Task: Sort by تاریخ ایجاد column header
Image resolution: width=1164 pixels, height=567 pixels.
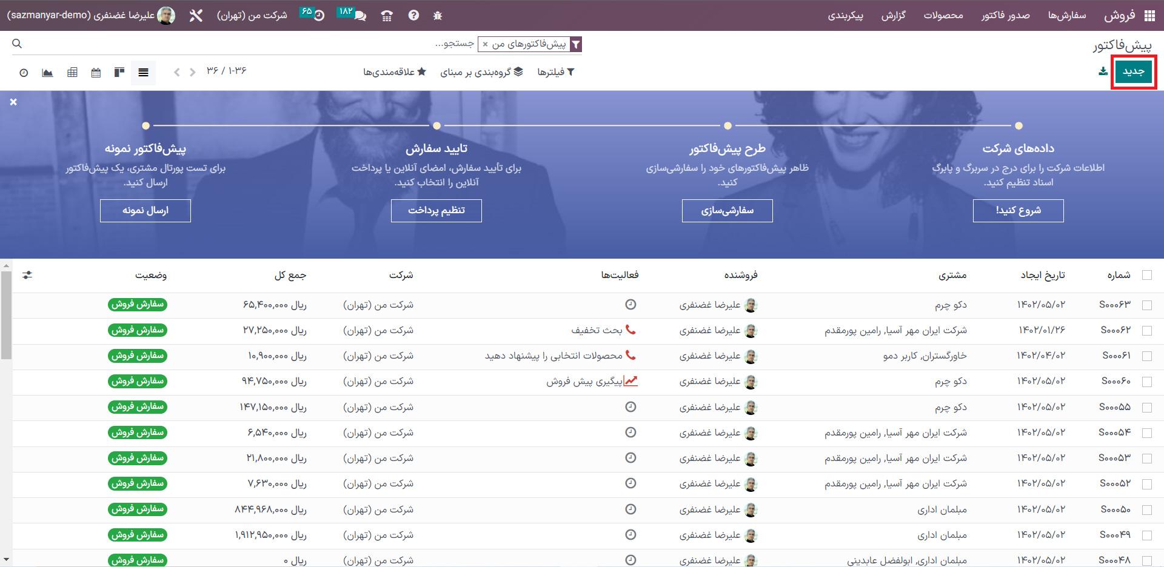Action: coord(1043,275)
